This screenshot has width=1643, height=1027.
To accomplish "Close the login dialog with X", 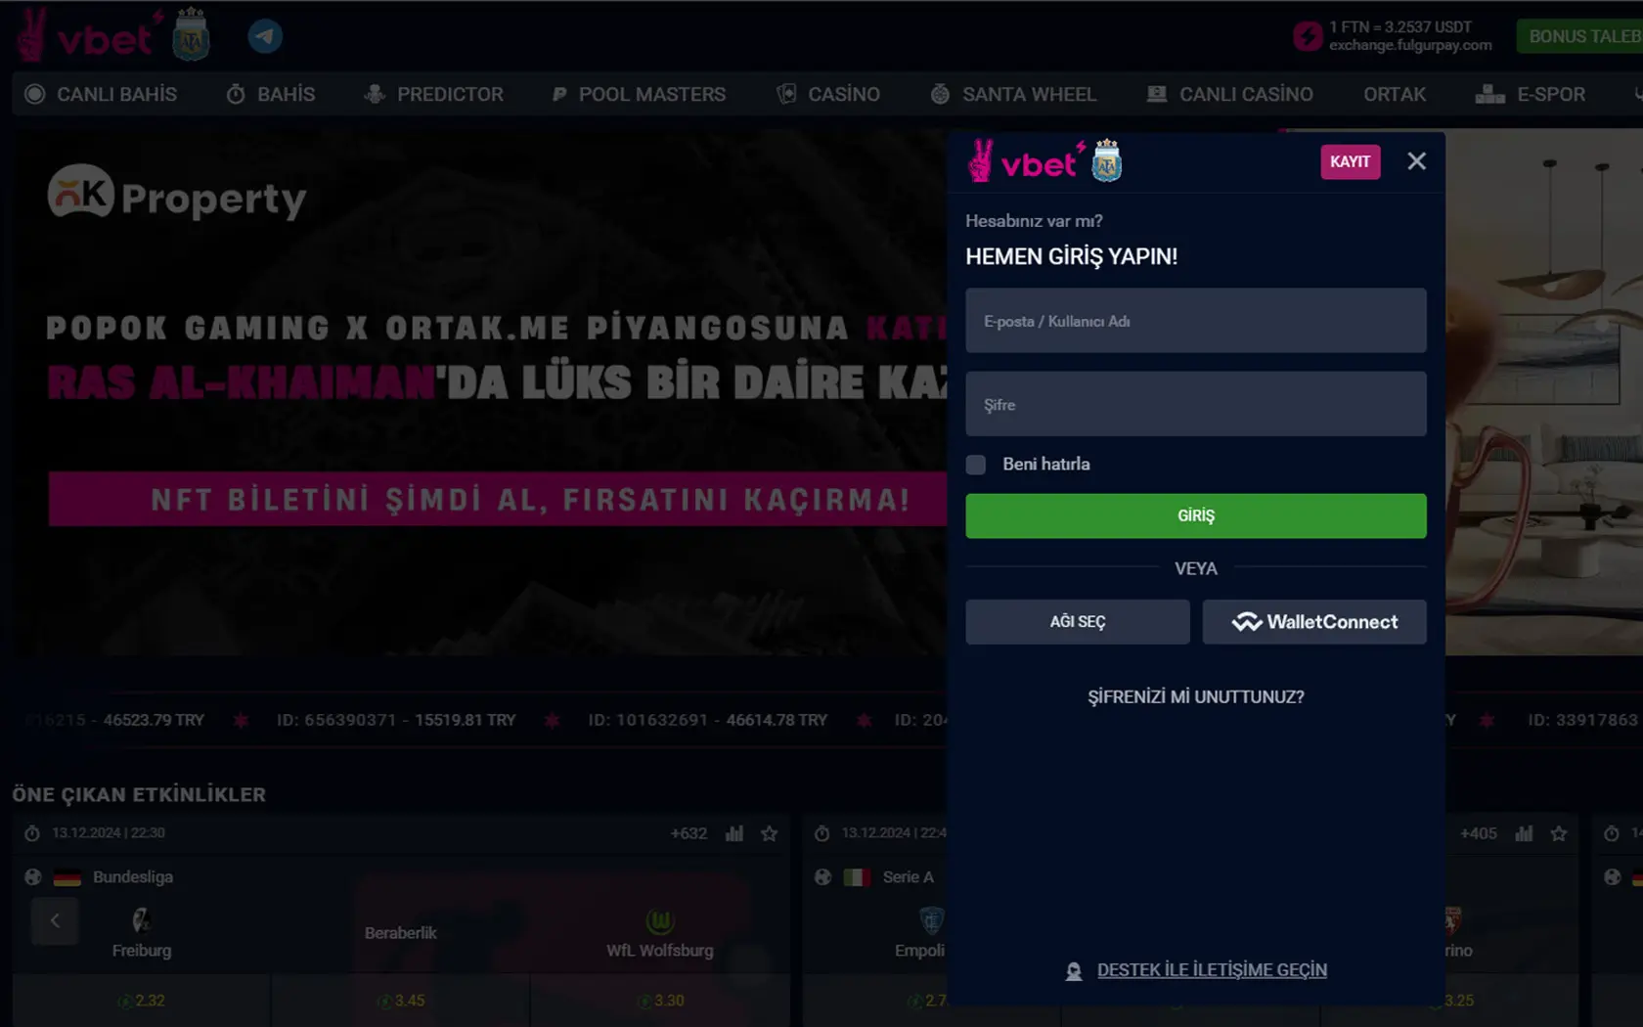I will click(1416, 161).
